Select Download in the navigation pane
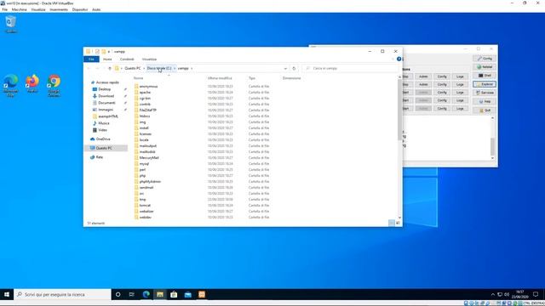The width and height of the screenshot is (545, 306). [x=106, y=96]
